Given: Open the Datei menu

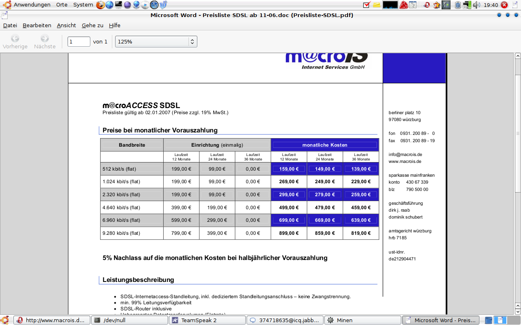Looking at the screenshot, I should [10, 25].
